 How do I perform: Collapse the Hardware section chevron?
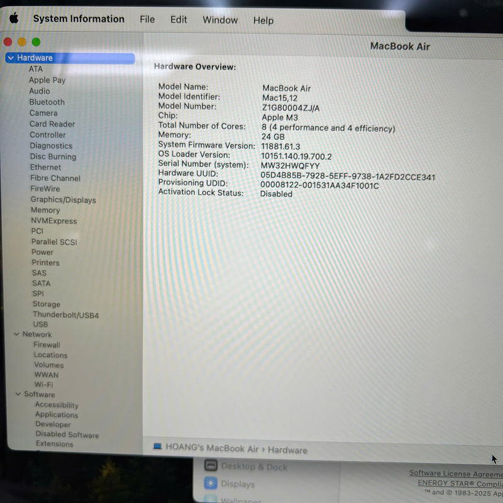(11, 58)
